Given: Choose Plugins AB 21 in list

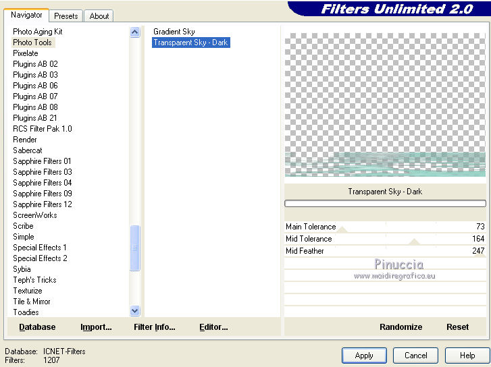Looking at the screenshot, I should tap(35, 118).
